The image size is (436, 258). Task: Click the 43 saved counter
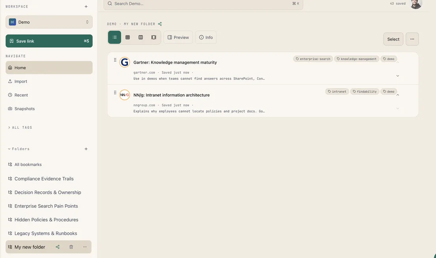[x=398, y=4]
